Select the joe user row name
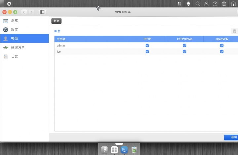This screenshot has height=155, width=238. tap(59, 52)
